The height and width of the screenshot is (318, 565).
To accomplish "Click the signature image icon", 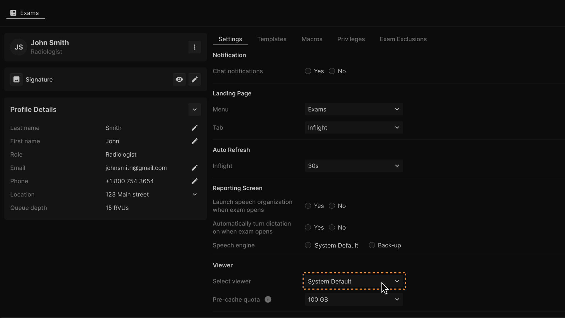I will coord(16,79).
